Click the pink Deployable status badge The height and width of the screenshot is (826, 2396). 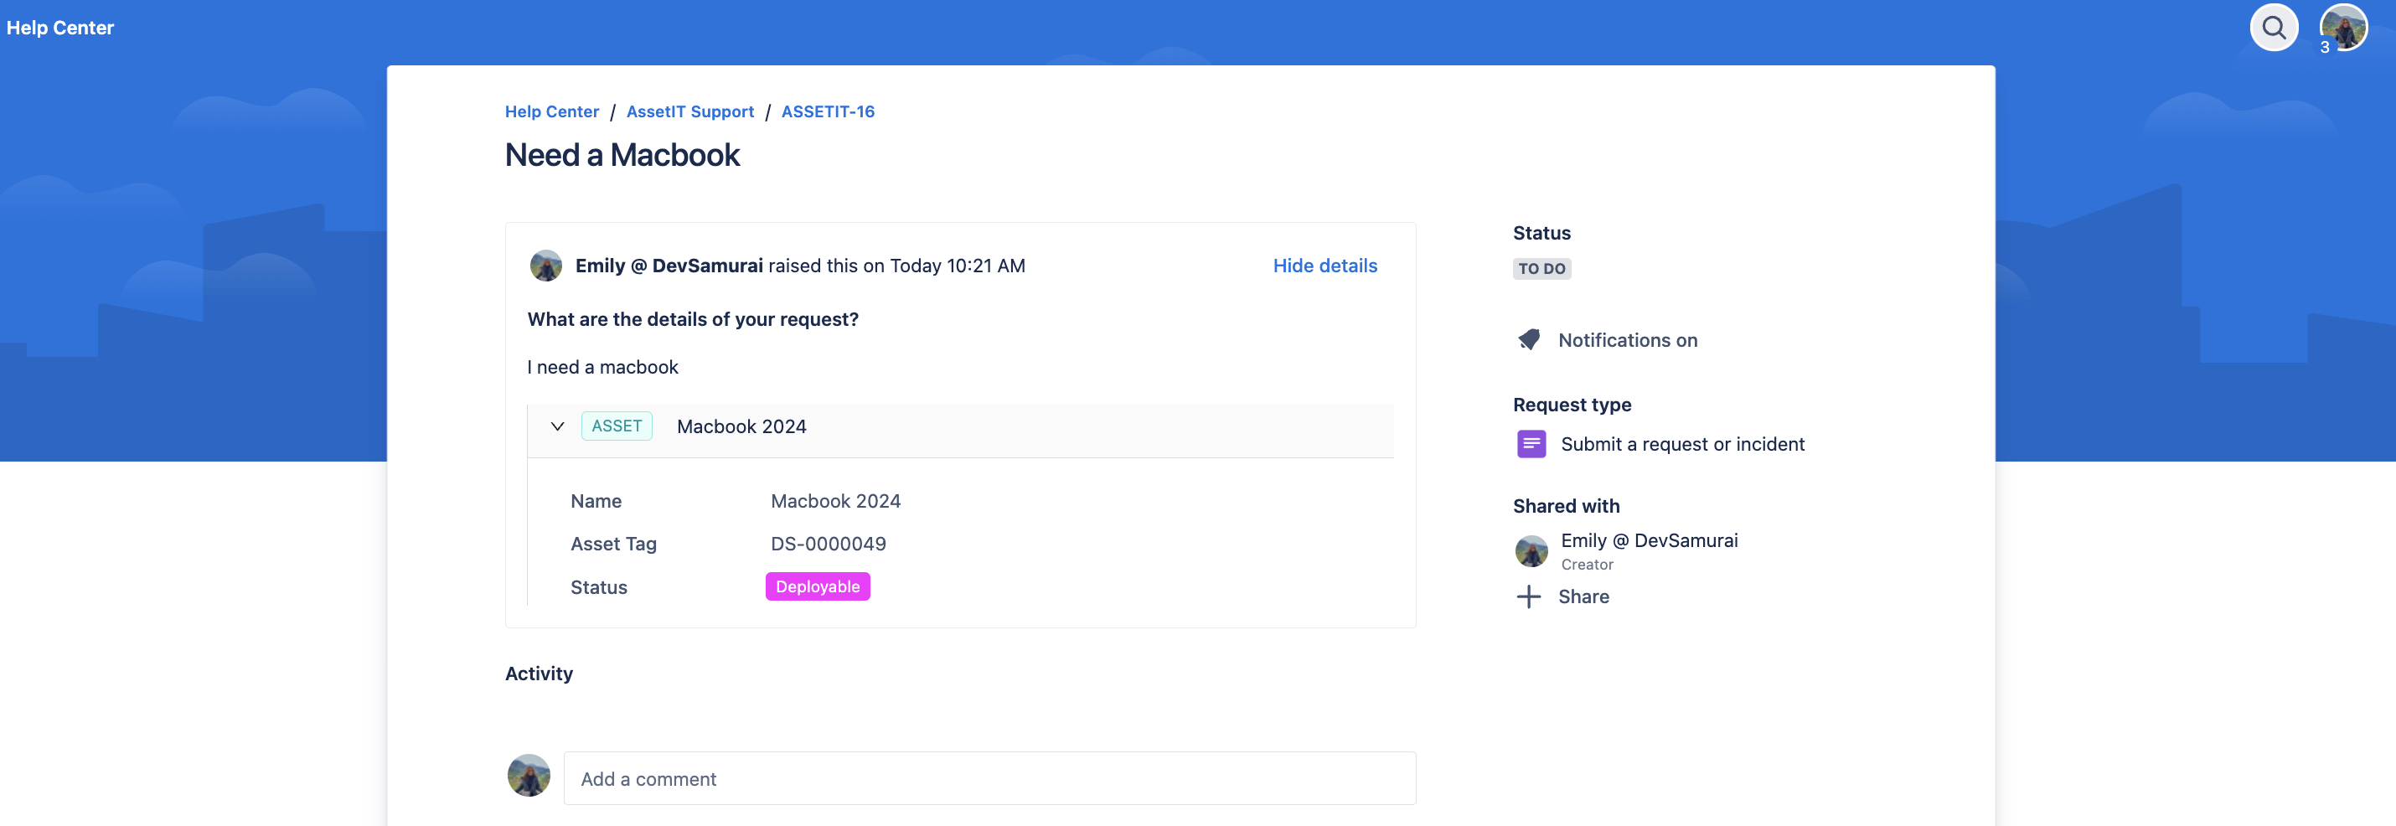[817, 587]
